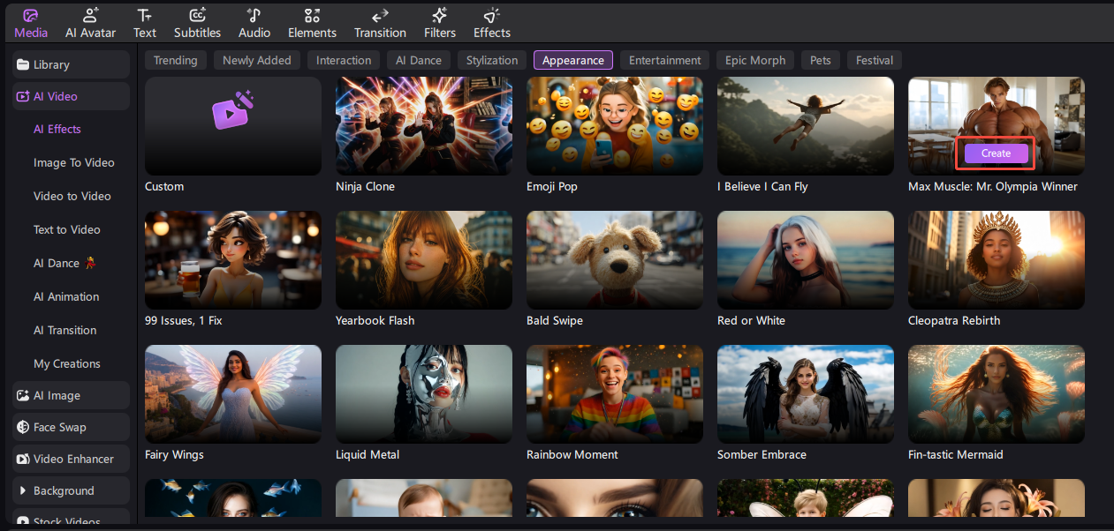The width and height of the screenshot is (1114, 531).
Task: Open Image To Video in sidebar
Action: [73, 162]
